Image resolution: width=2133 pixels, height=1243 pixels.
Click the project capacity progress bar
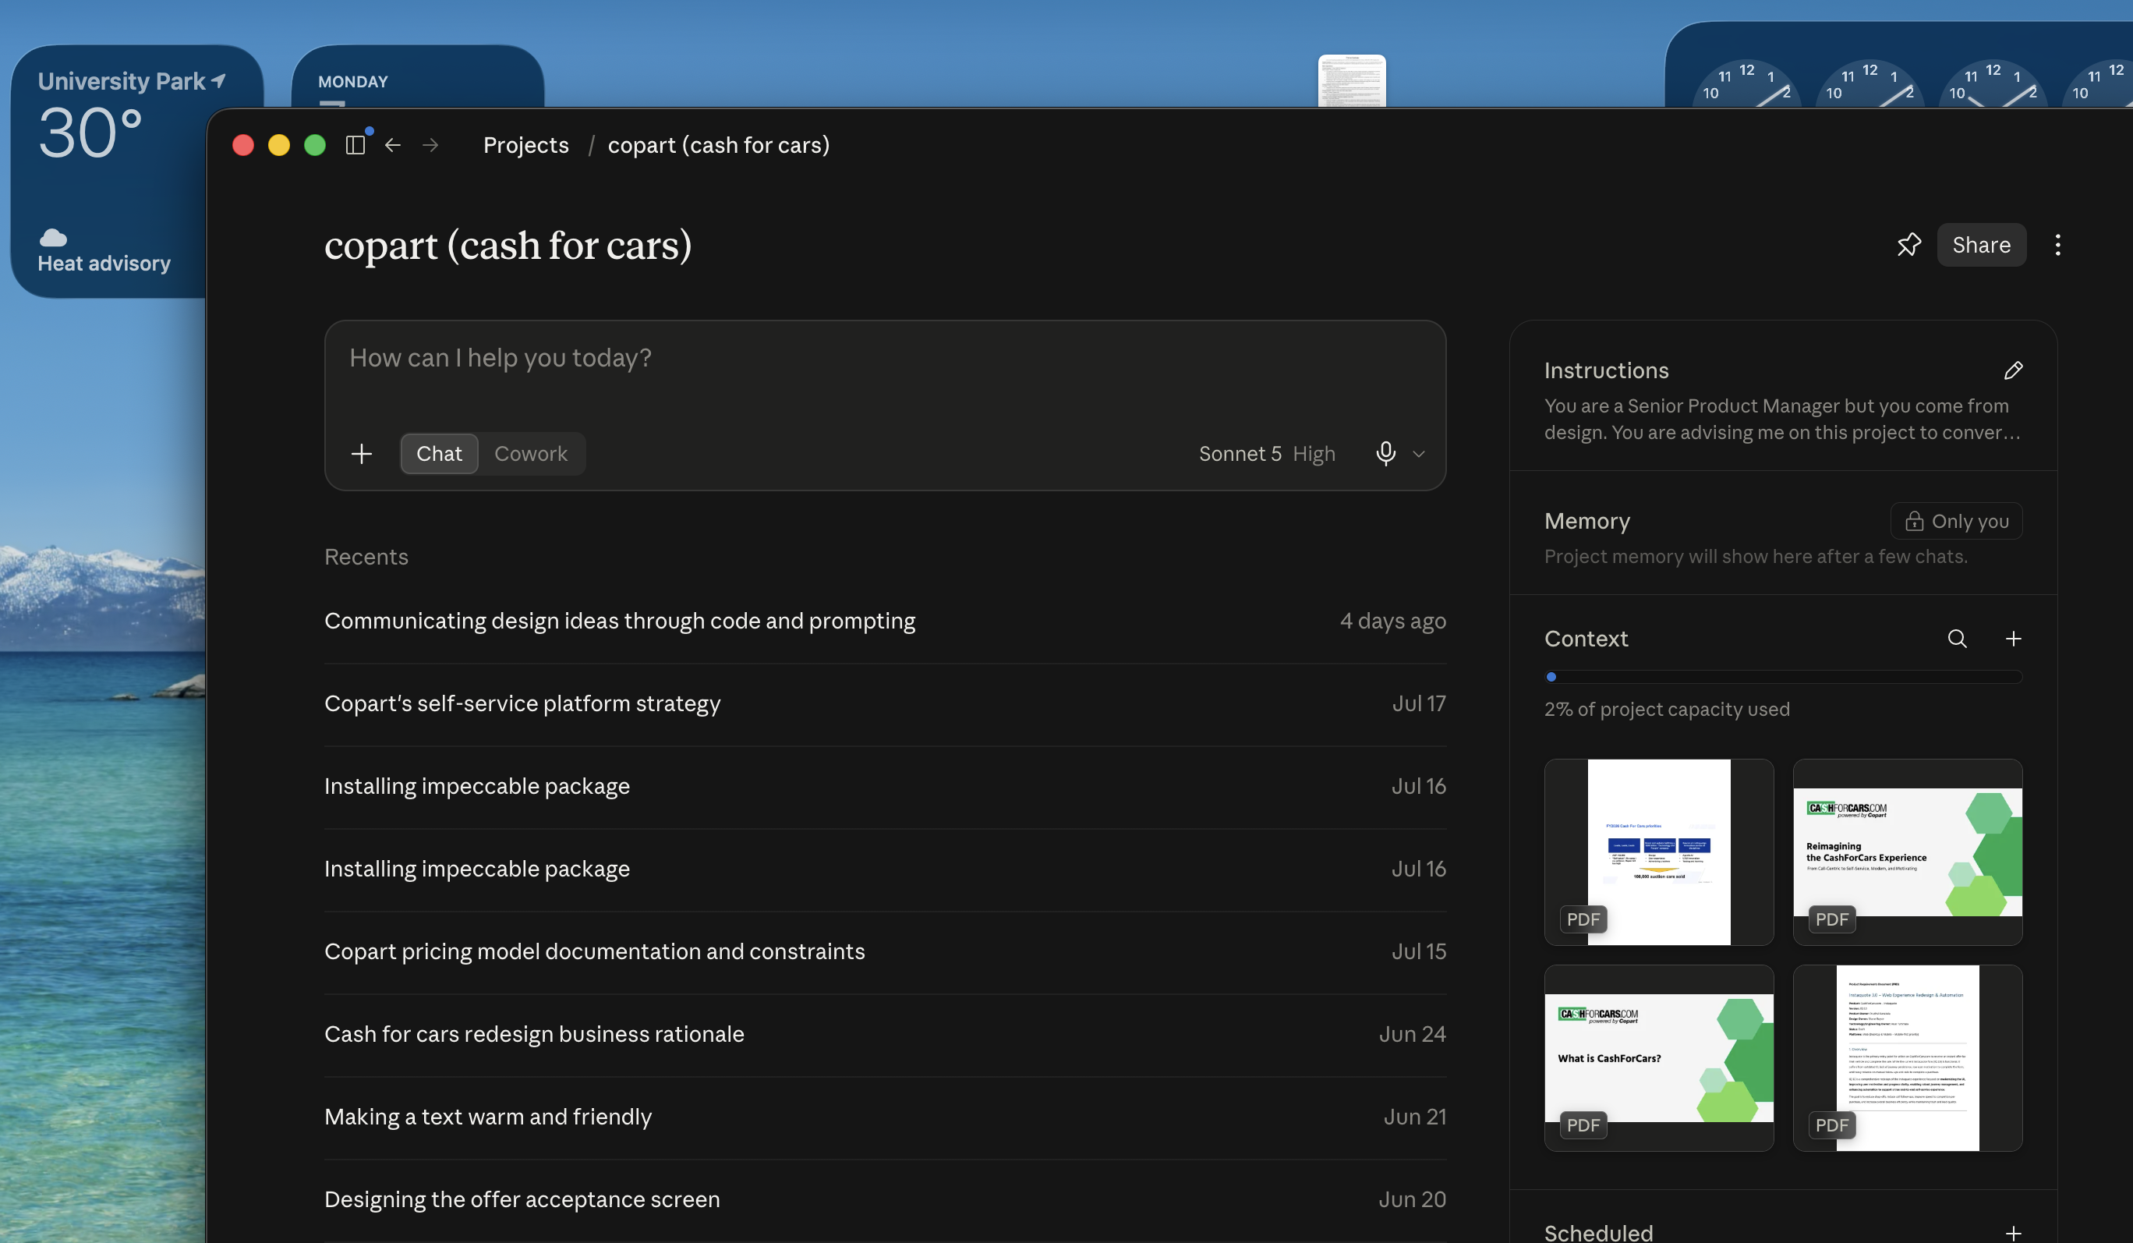(1784, 677)
